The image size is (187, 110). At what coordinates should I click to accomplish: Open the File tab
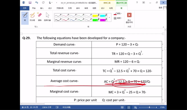(25, 8)
